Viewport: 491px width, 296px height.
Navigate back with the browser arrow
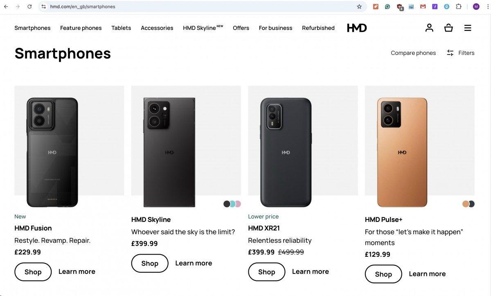pyautogui.click(x=7, y=6)
